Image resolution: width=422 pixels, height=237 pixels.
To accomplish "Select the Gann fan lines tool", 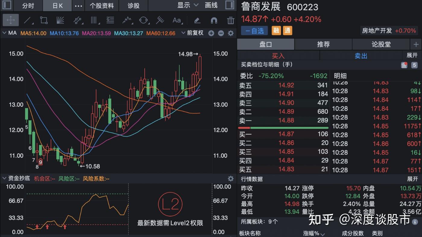I will [x=60, y=20].
